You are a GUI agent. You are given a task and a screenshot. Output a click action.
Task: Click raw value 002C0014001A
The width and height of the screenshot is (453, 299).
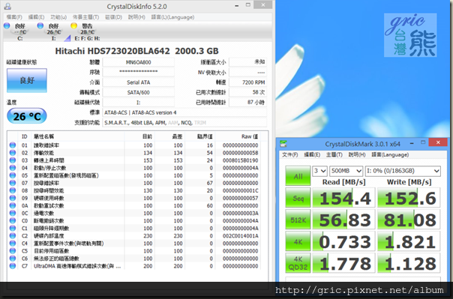pyautogui.click(x=240, y=236)
